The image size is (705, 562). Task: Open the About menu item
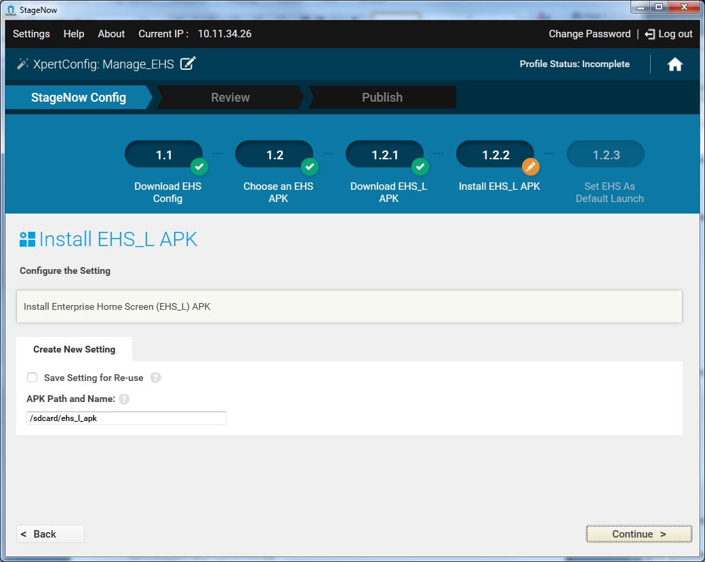click(x=111, y=34)
